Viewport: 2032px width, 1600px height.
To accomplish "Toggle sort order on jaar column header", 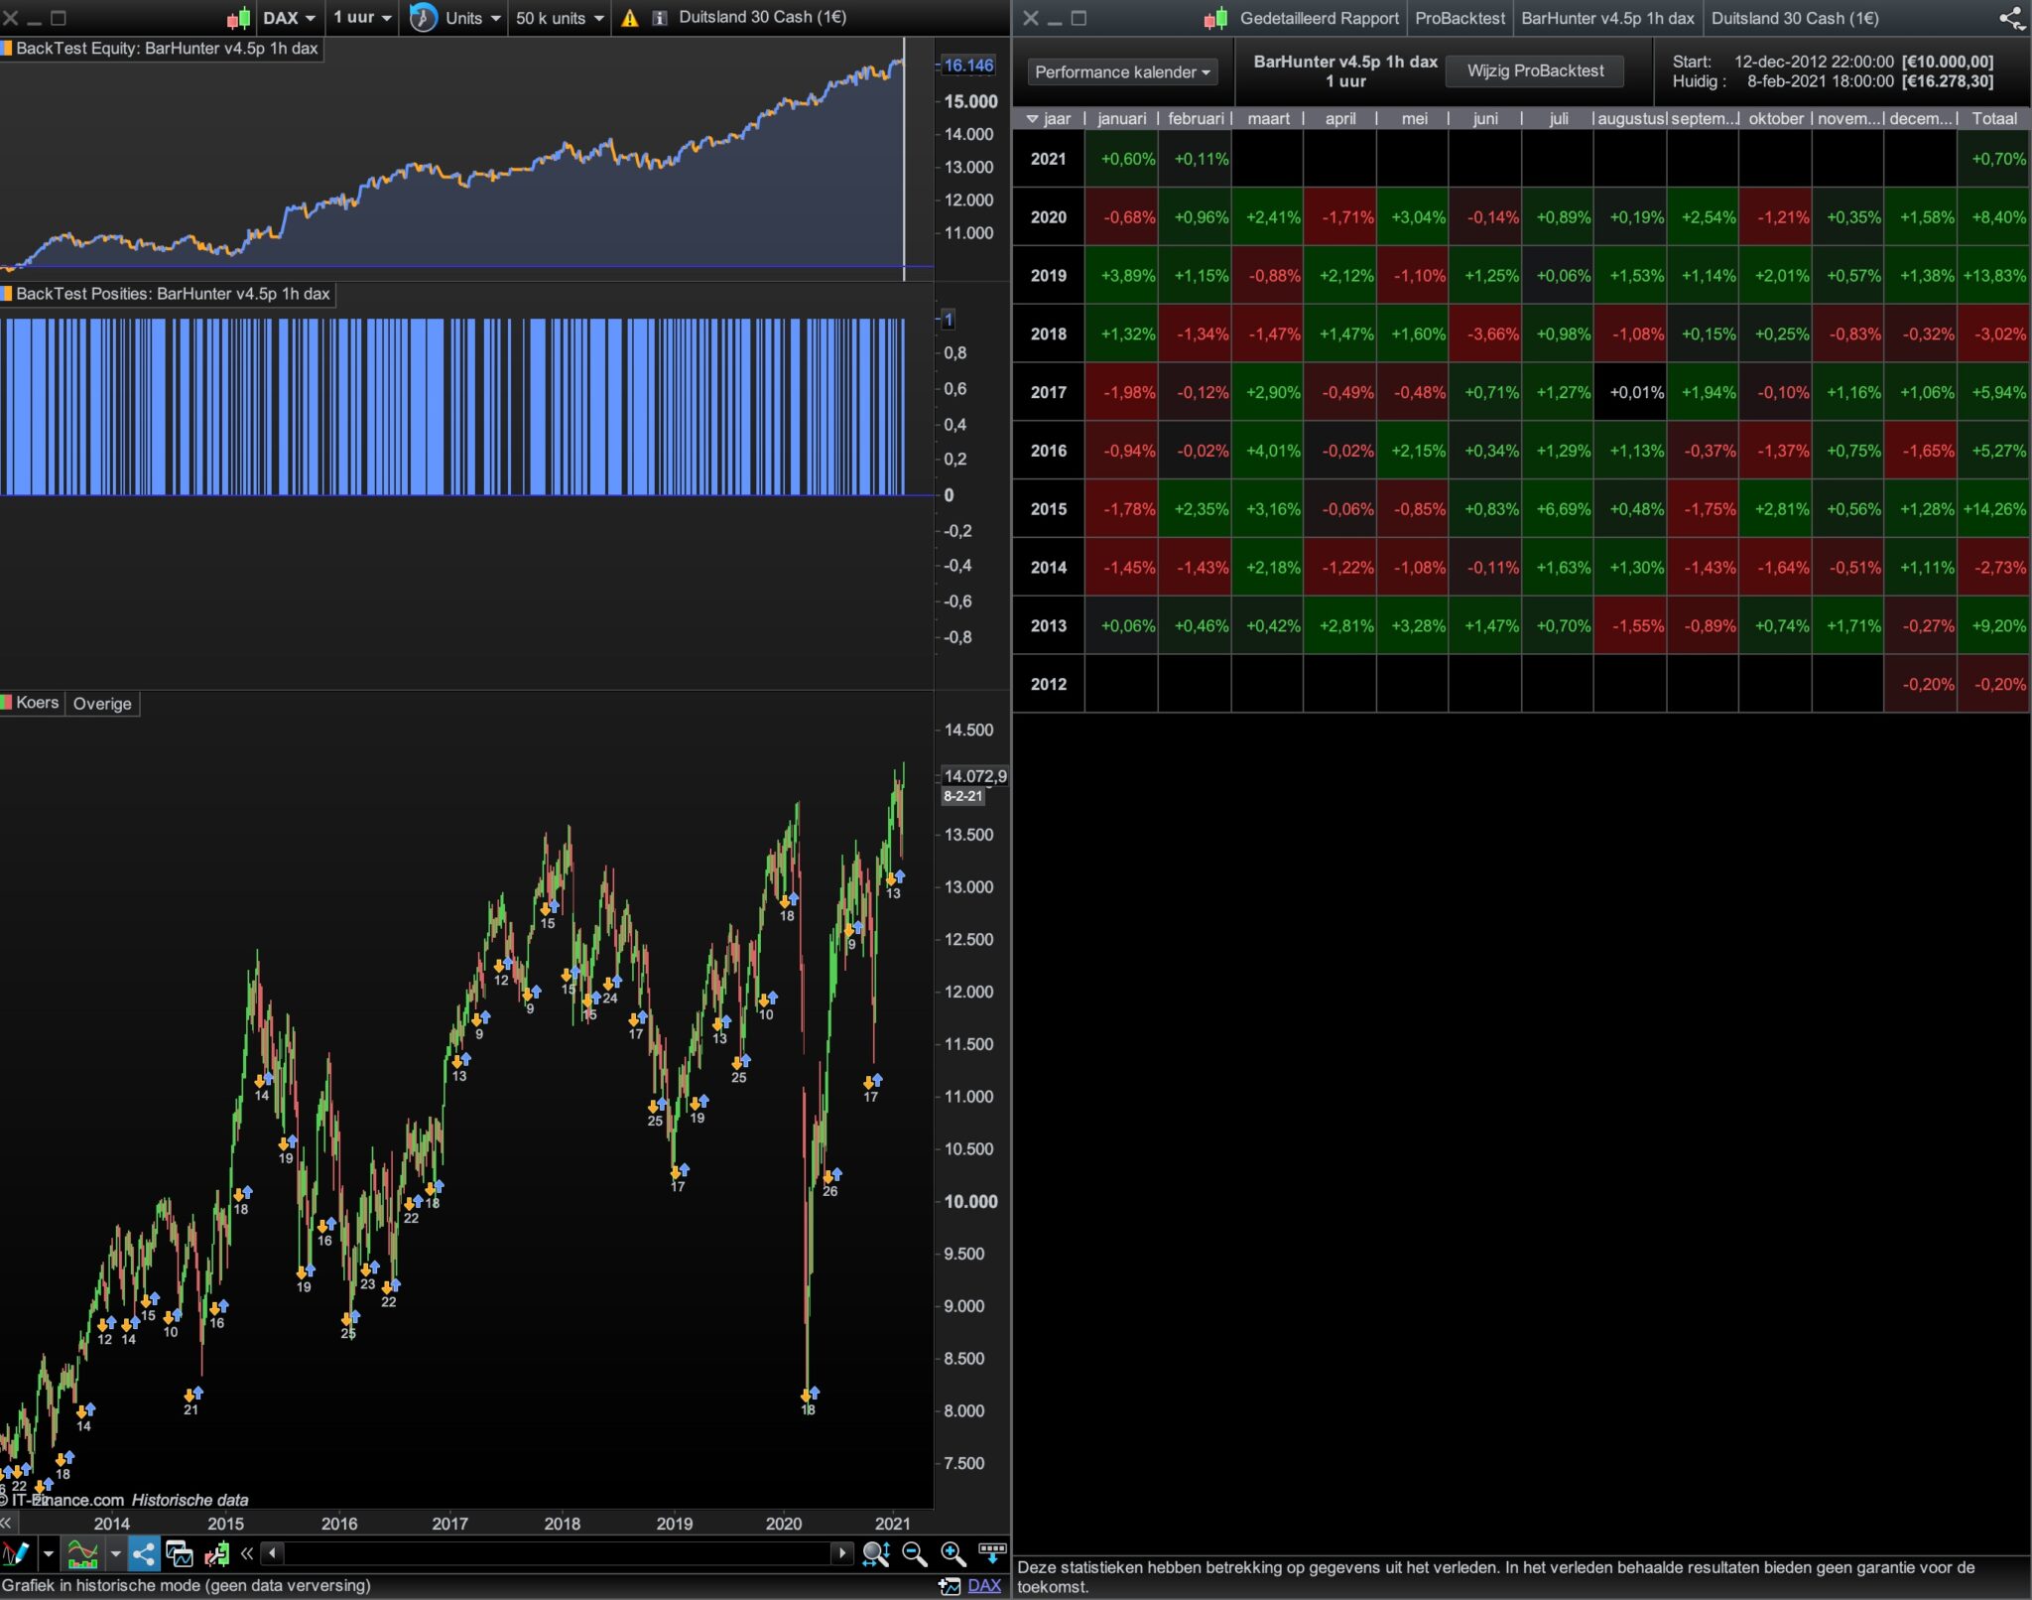I will pos(1049,119).
